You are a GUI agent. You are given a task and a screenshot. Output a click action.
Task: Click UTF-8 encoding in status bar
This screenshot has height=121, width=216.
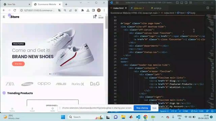pyautogui.click(x=173, y=111)
